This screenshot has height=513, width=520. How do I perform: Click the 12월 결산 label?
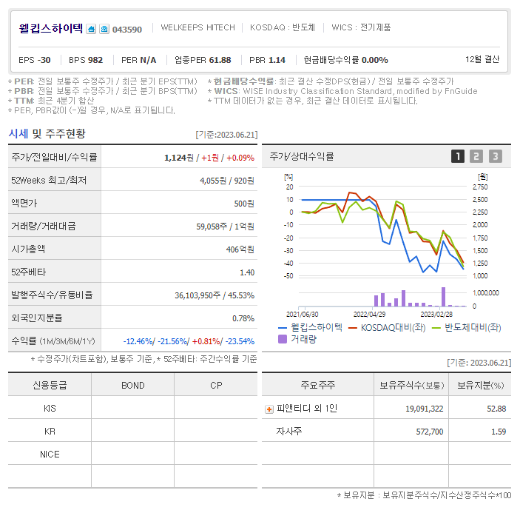[x=482, y=59]
